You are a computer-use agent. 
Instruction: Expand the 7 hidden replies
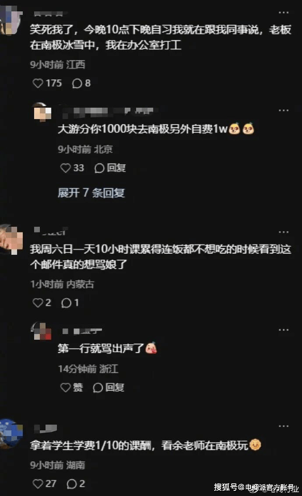click(91, 193)
